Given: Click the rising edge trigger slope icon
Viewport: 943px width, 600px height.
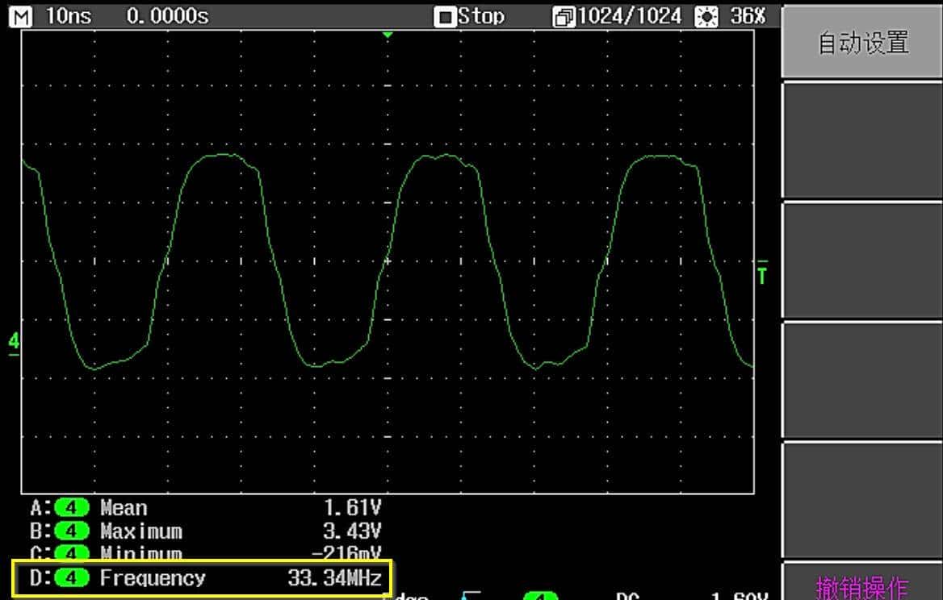Looking at the screenshot, I should [x=471, y=596].
